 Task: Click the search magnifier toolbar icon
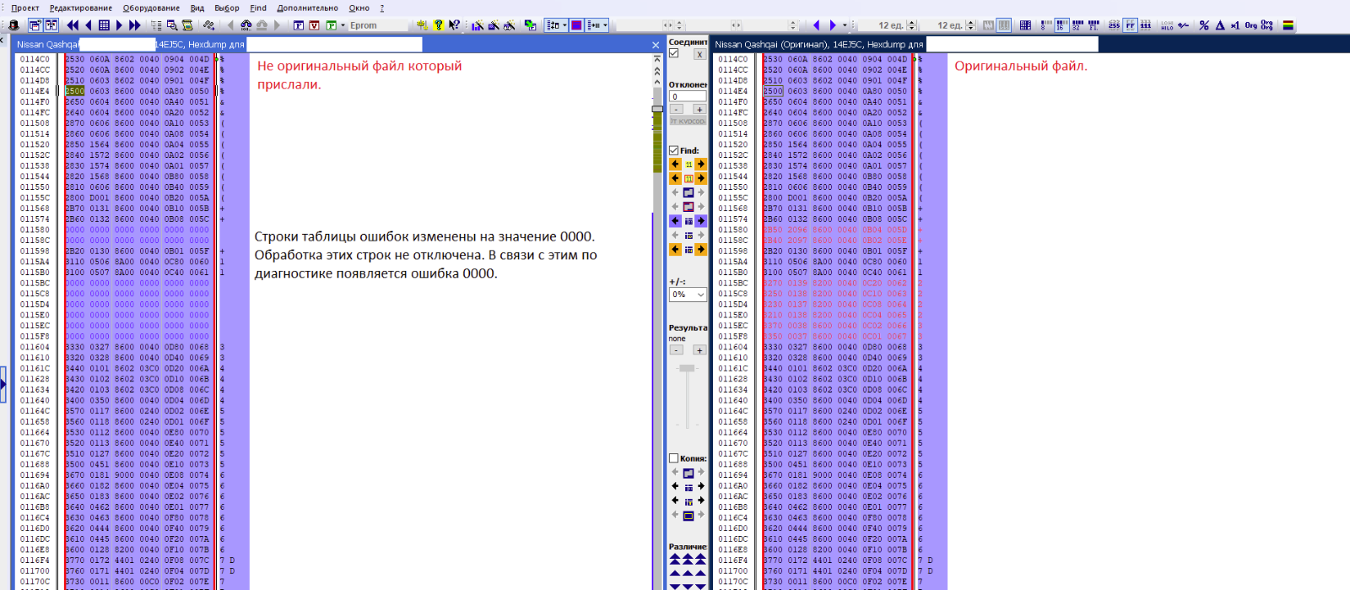[172, 25]
